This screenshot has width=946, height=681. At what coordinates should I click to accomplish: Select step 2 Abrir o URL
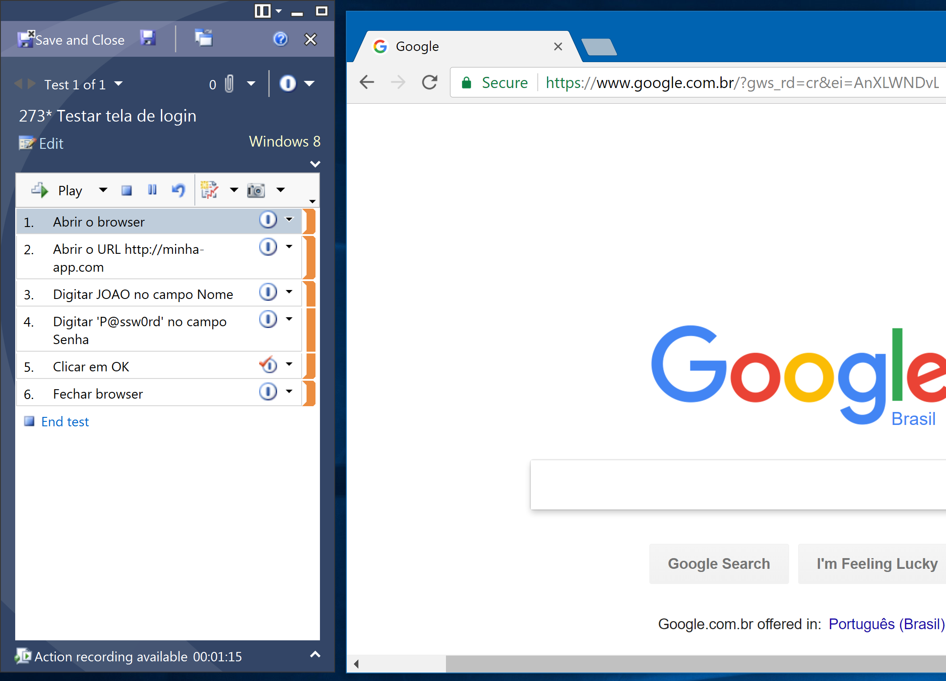click(159, 258)
